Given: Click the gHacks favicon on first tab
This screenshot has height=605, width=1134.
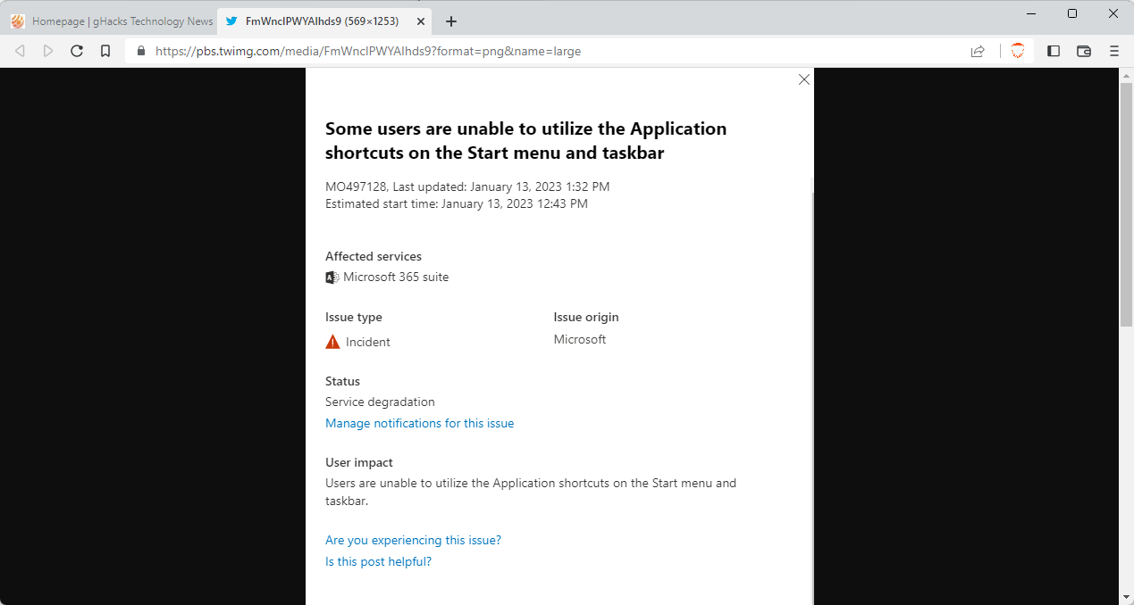Looking at the screenshot, I should (x=18, y=21).
